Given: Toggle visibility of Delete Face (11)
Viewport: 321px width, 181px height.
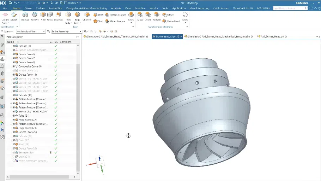Looking at the screenshot, I should (14, 75).
